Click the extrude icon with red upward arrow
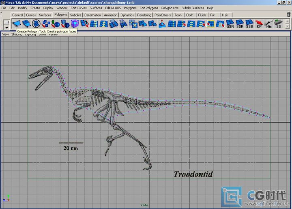The width and height of the screenshot is (292, 209). coord(162,24)
